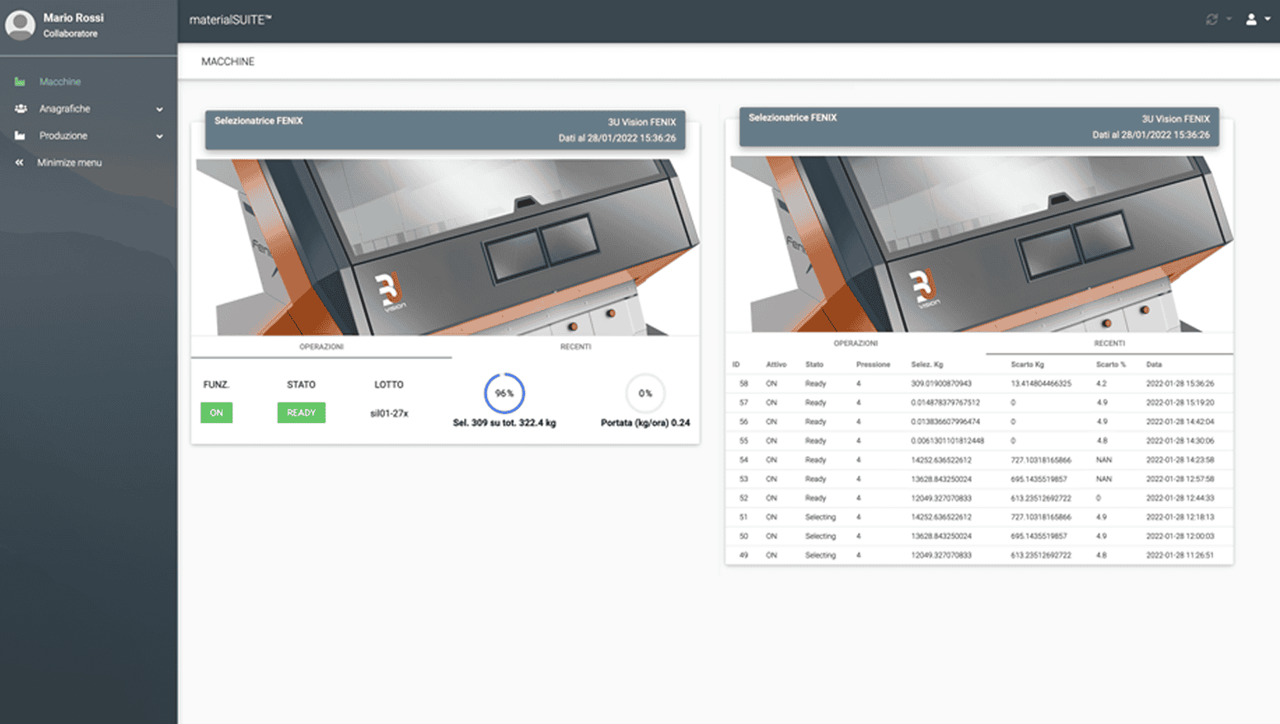
Task: Click the ID column header
Action: pyautogui.click(x=736, y=364)
